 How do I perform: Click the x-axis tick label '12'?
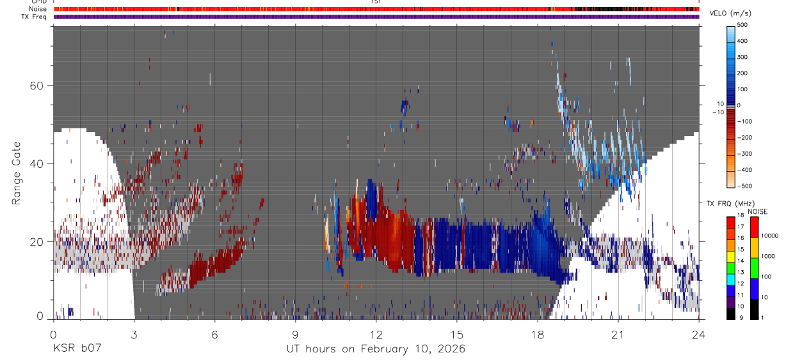376,335
